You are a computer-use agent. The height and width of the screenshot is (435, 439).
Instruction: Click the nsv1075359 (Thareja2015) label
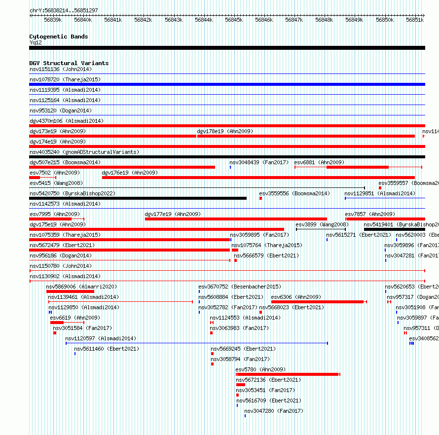click(x=65, y=235)
